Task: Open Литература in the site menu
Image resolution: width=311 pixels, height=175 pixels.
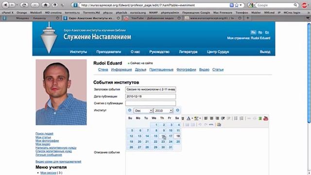Action: [x=188, y=52]
